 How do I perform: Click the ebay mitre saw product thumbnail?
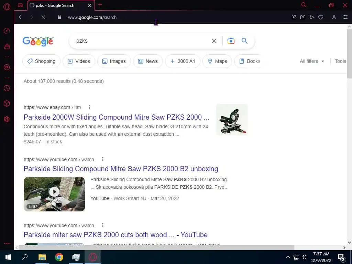point(232,120)
